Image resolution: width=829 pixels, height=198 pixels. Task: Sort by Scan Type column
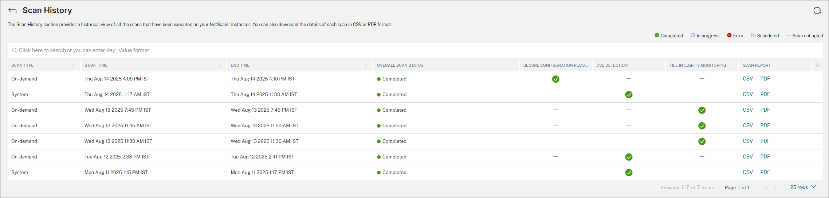pos(73,65)
